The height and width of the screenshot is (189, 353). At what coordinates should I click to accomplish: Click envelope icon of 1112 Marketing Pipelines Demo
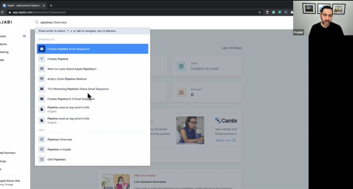point(42,89)
